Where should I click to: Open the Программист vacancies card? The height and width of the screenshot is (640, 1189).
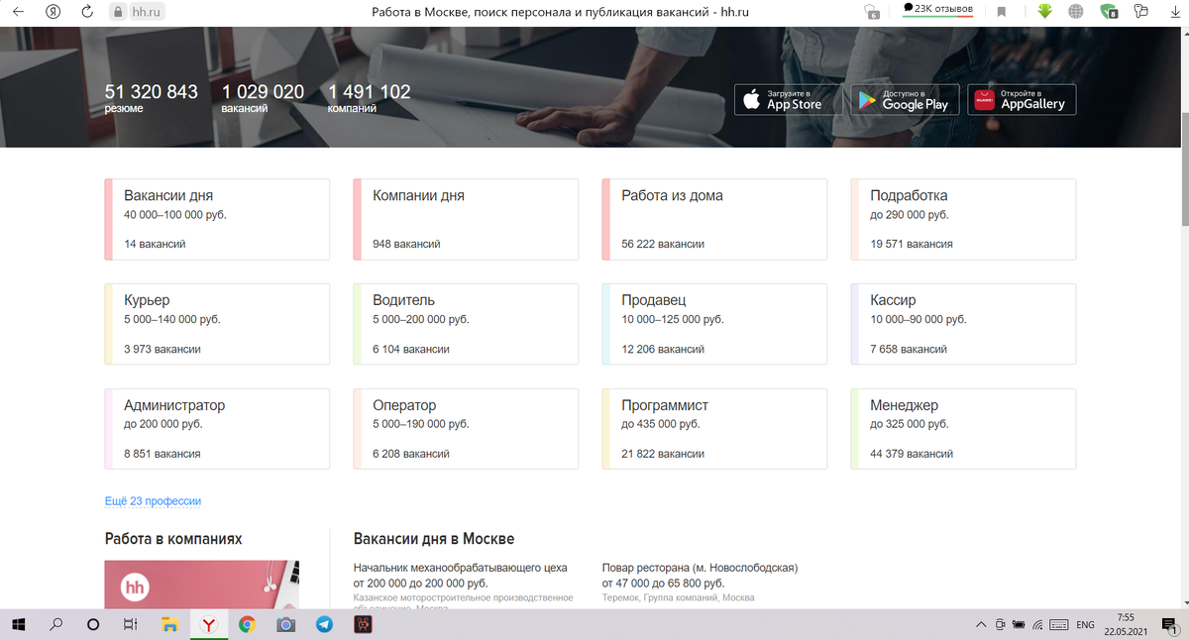tap(714, 428)
